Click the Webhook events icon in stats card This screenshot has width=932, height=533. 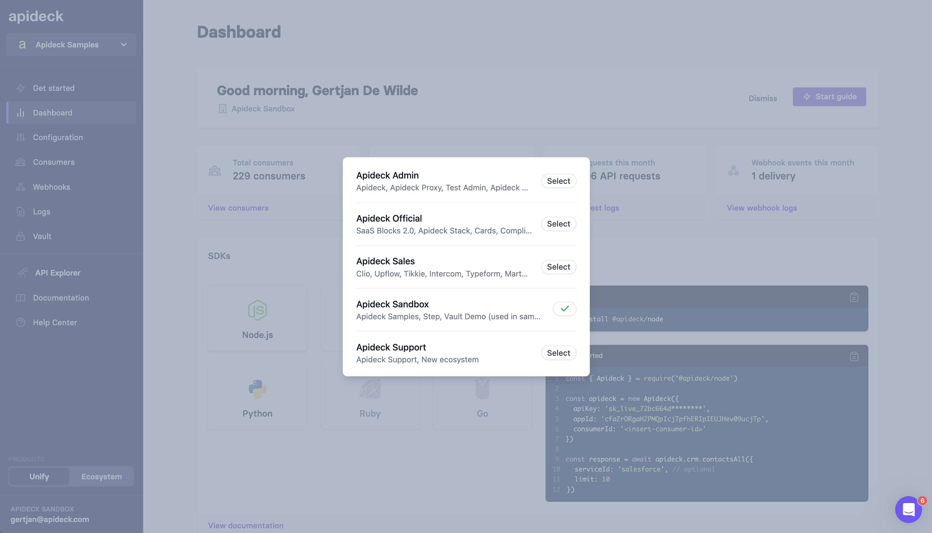point(733,171)
